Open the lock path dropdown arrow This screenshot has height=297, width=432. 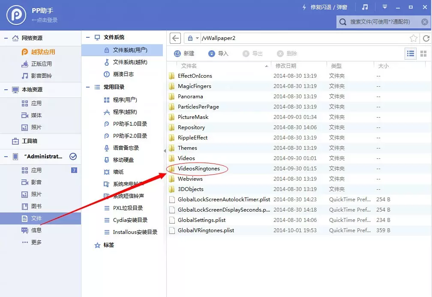point(197,38)
